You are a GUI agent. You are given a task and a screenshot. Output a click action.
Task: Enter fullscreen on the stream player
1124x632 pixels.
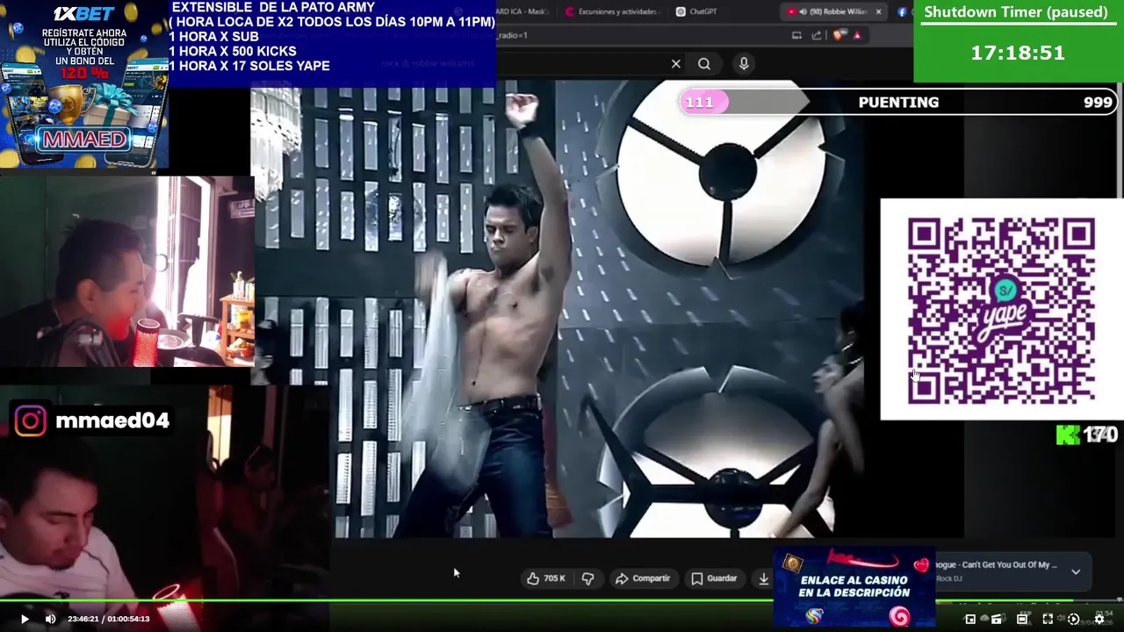coord(1048,619)
